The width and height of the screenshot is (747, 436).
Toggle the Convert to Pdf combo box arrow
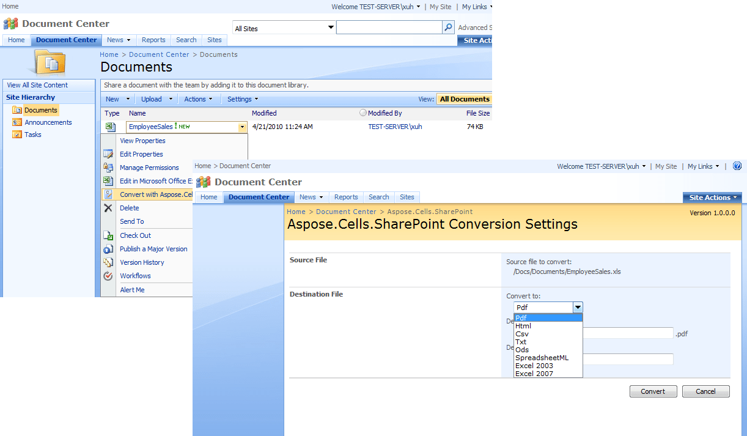pos(578,308)
